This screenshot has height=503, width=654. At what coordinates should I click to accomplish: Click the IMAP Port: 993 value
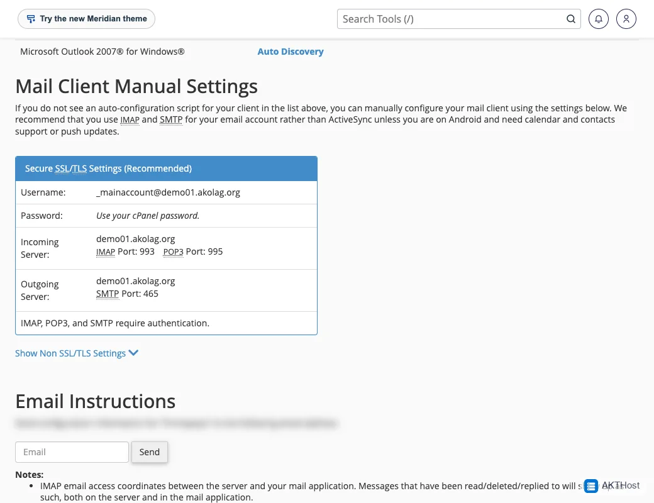click(x=125, y=252)
